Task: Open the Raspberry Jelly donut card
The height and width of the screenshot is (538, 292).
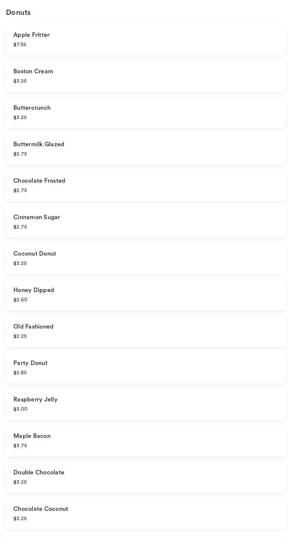Action: [x=146, y=404]
